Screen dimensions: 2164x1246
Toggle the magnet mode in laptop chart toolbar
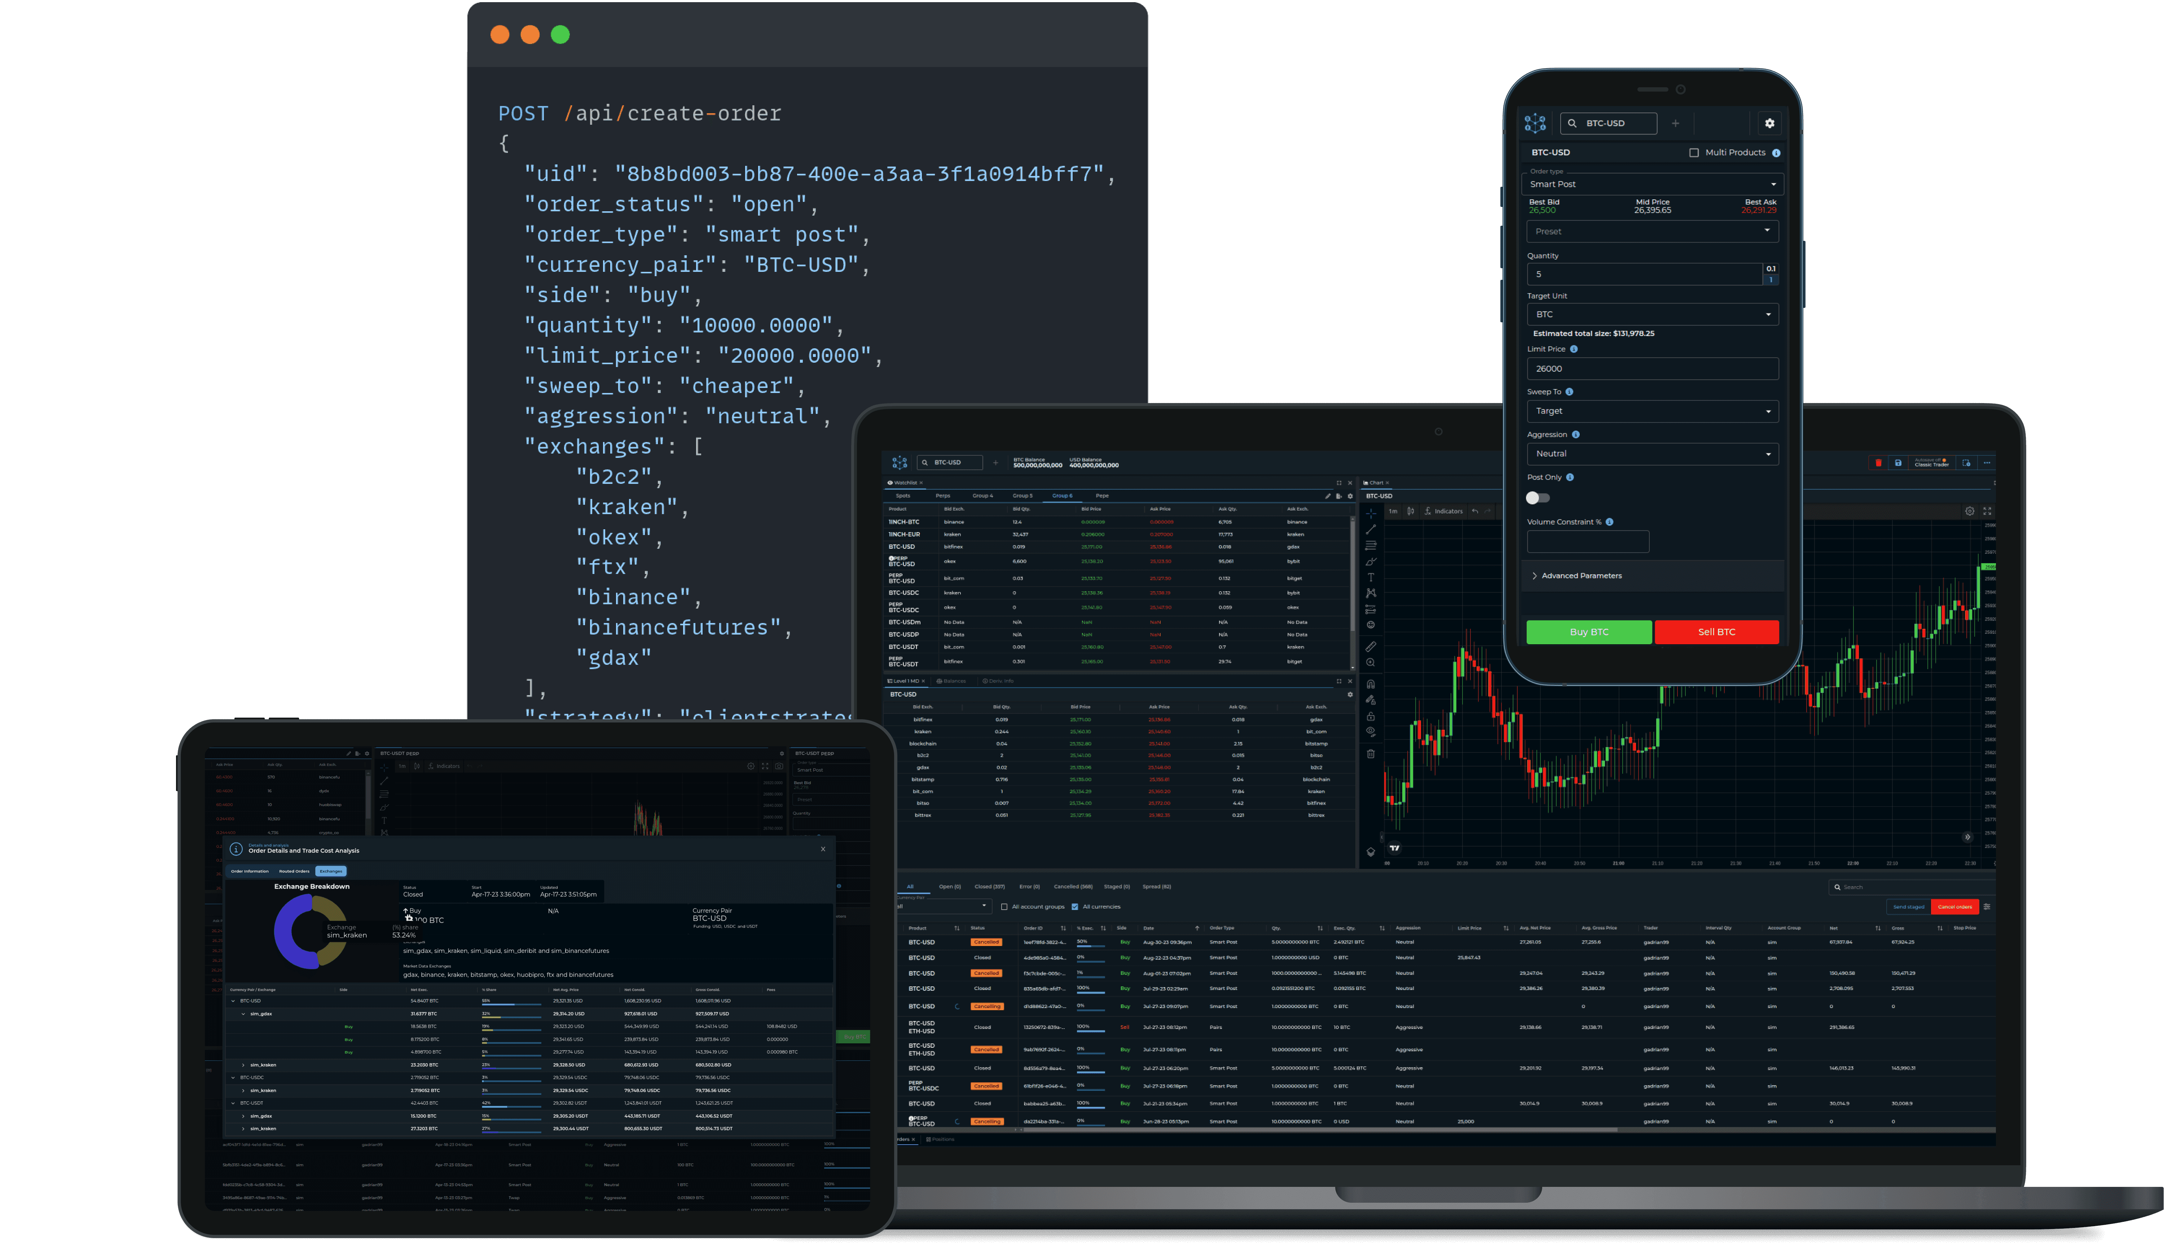pyautogui.click(x=1371, y=684)
